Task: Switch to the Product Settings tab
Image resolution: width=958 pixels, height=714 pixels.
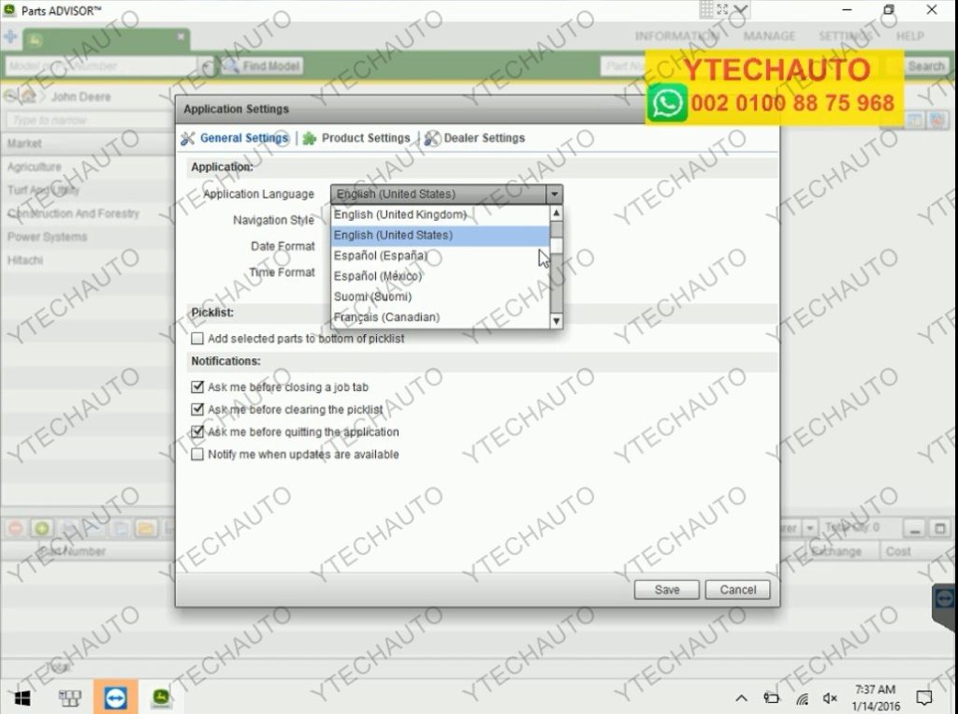Action: click(356, 138)
